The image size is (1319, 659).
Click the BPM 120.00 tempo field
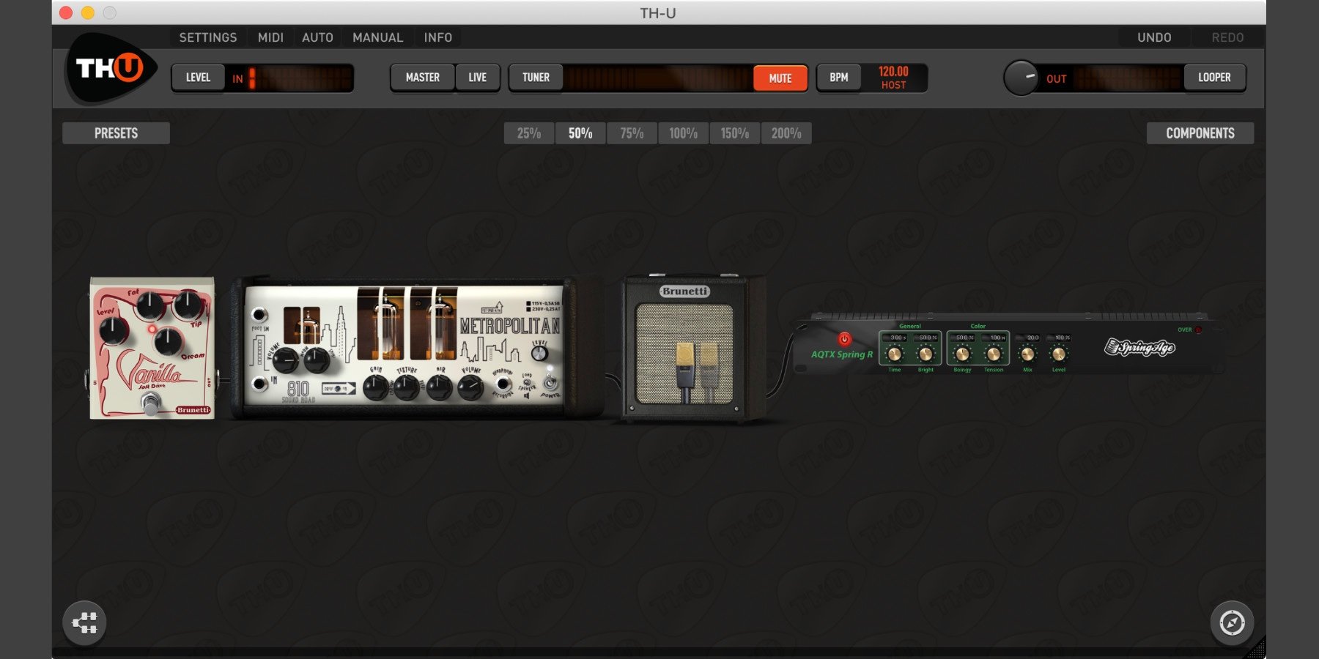(893, 78)
